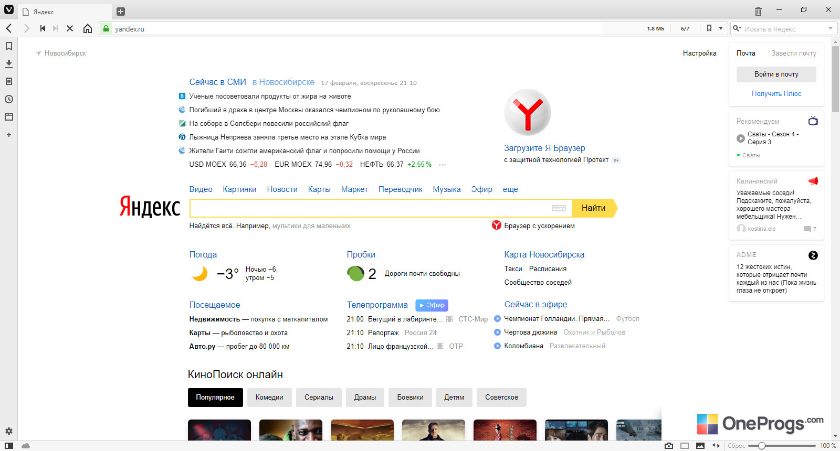This screenshot has width=840, height=451.
Task: Open the page actions code icon
Action: (x=716, y=446)
